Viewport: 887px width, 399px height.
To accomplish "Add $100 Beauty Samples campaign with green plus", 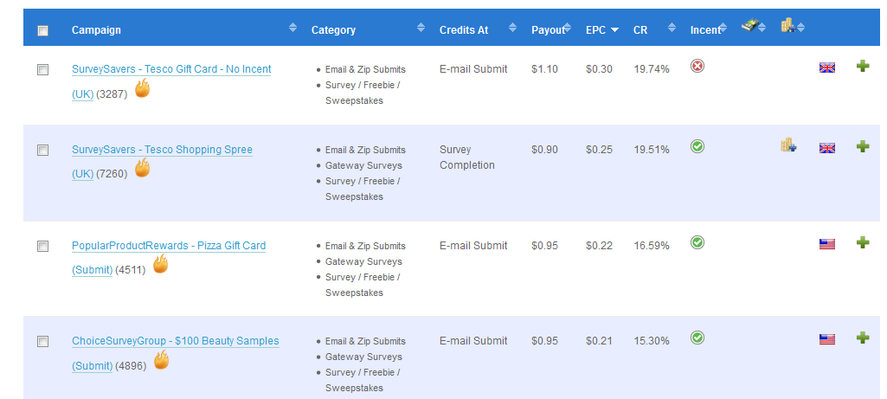I will pyautogui.click(x=863, y=338).
